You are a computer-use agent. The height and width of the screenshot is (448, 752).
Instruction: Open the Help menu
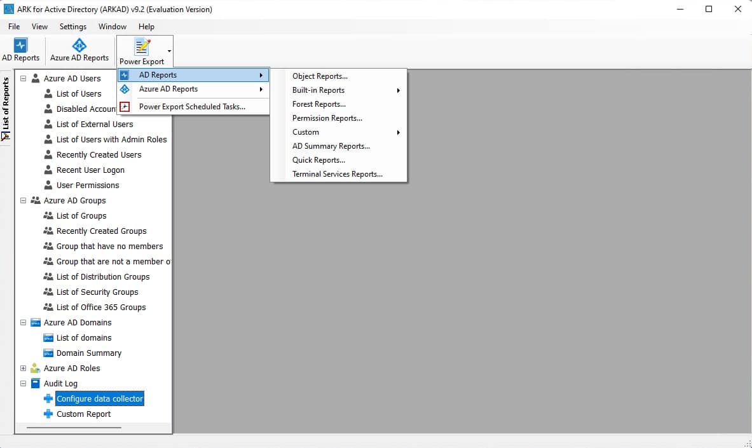click(146, 27)
